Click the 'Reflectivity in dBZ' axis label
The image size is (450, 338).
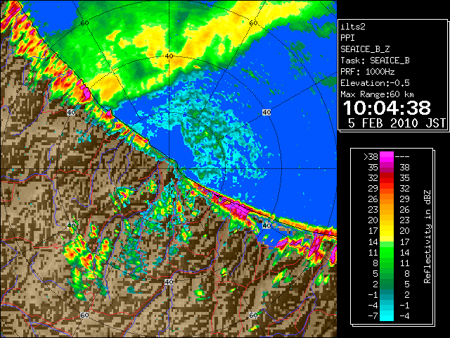coord(427,237)
